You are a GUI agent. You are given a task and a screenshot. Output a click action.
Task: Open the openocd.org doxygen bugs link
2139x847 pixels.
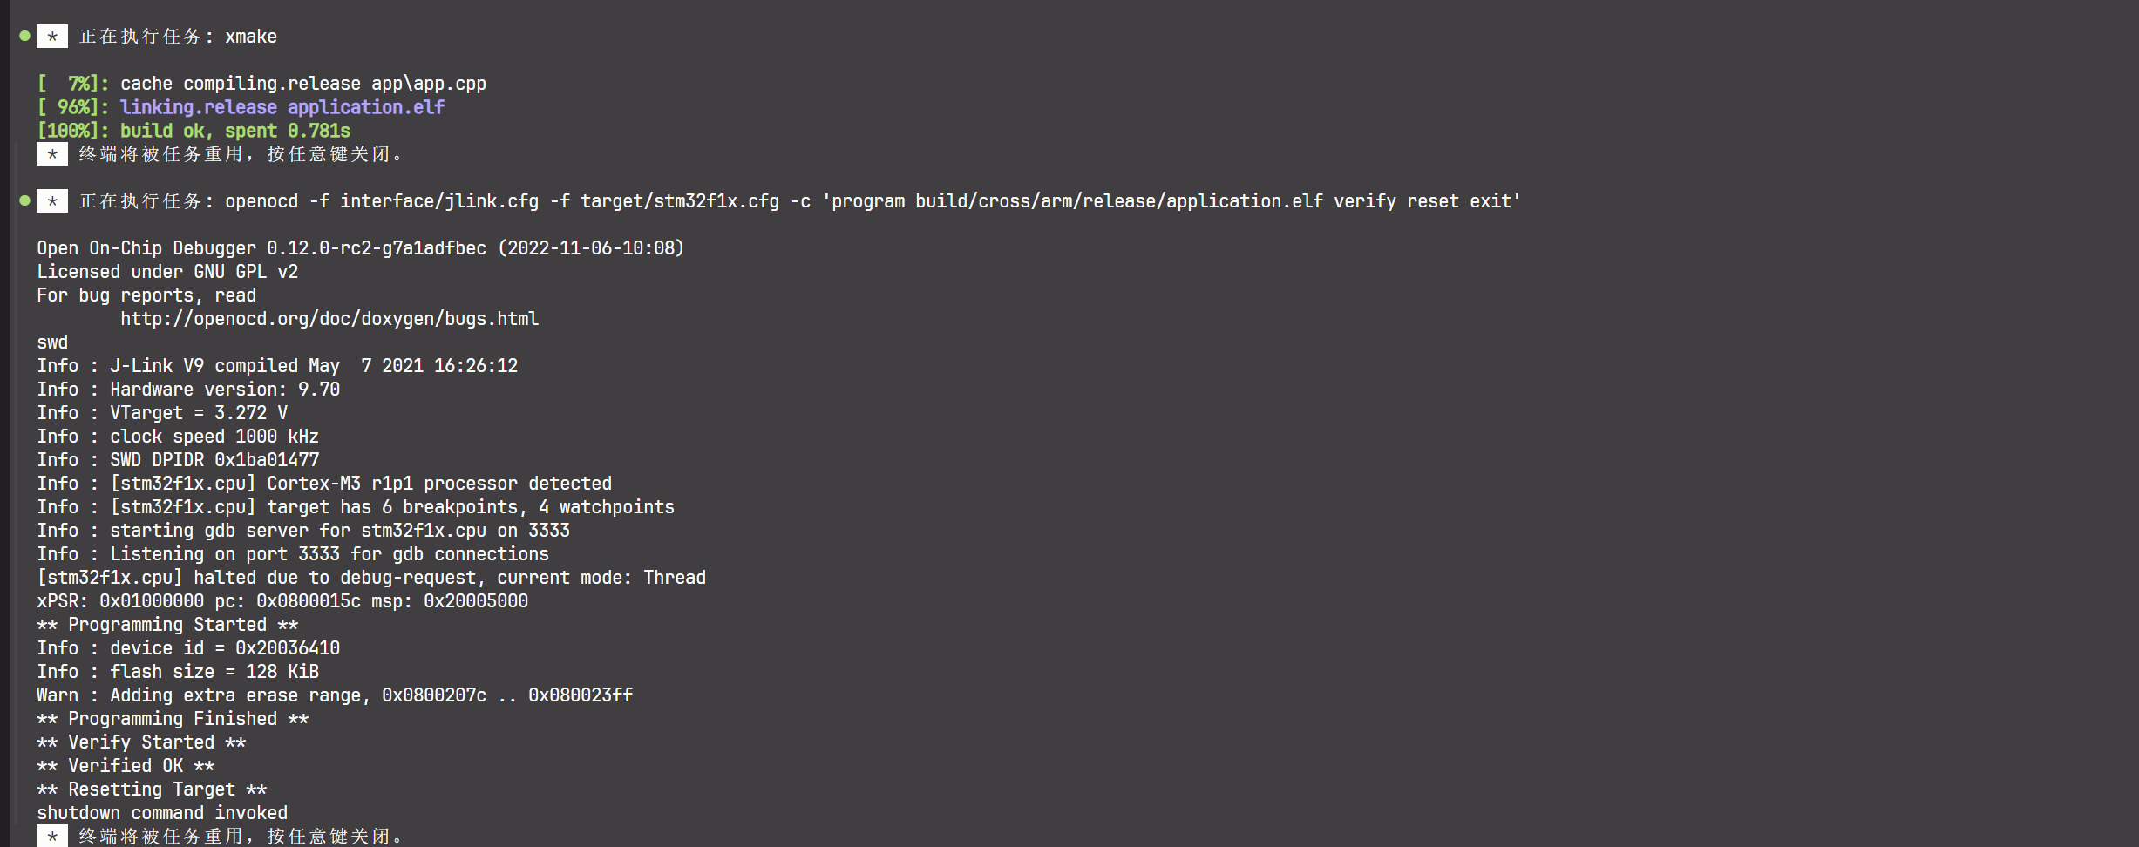329,319
